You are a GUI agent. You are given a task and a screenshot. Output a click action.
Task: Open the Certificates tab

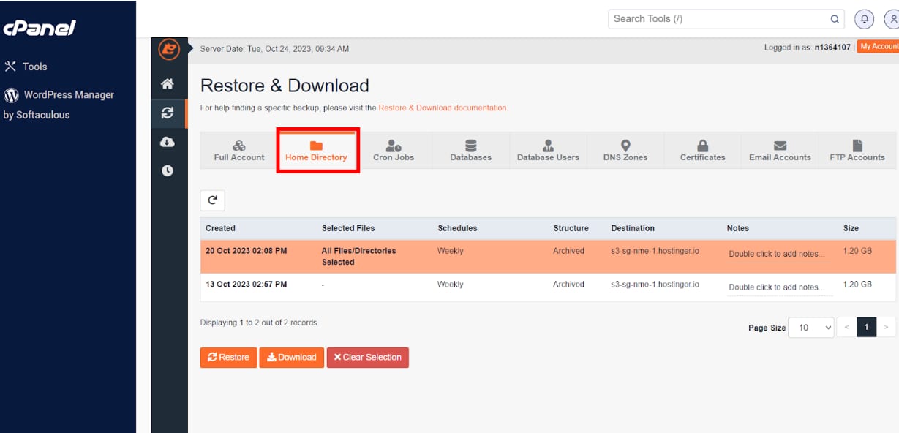tap(702, 151)
